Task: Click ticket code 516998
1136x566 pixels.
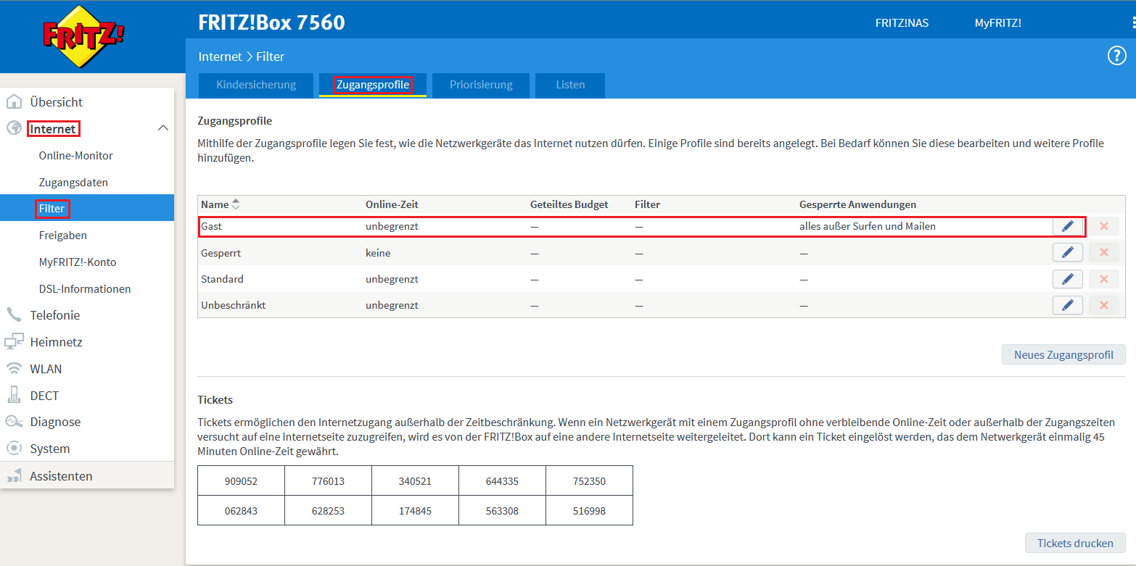Action: [x=589, y=511]
